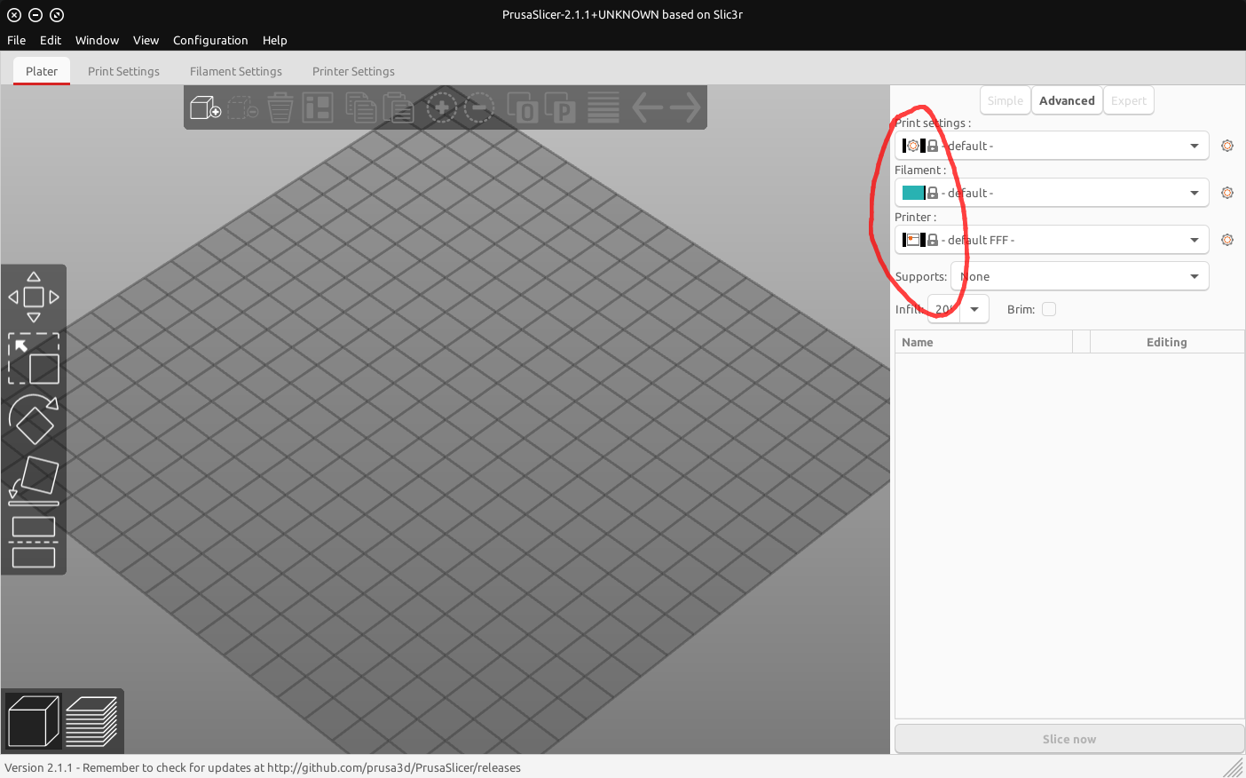The width and height of the screenshot is (1246, 778).
Task: Click the teal filament color swatch
Action: (x=913, y=193)
